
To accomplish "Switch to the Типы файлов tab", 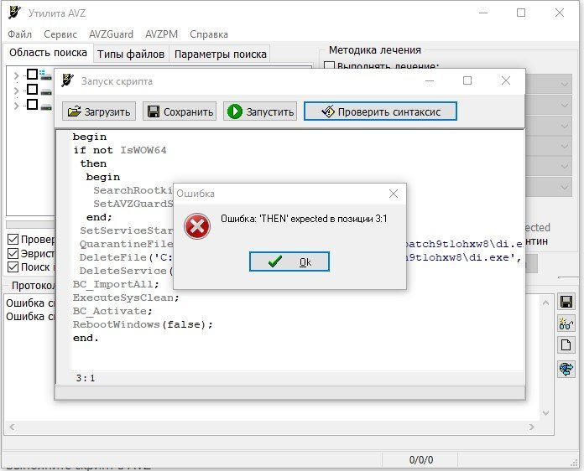I will tap(131, 54).
